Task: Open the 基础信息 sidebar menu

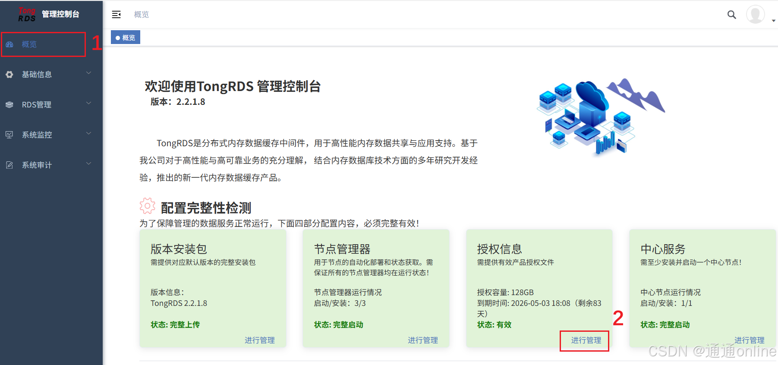Action: (51, 75)
